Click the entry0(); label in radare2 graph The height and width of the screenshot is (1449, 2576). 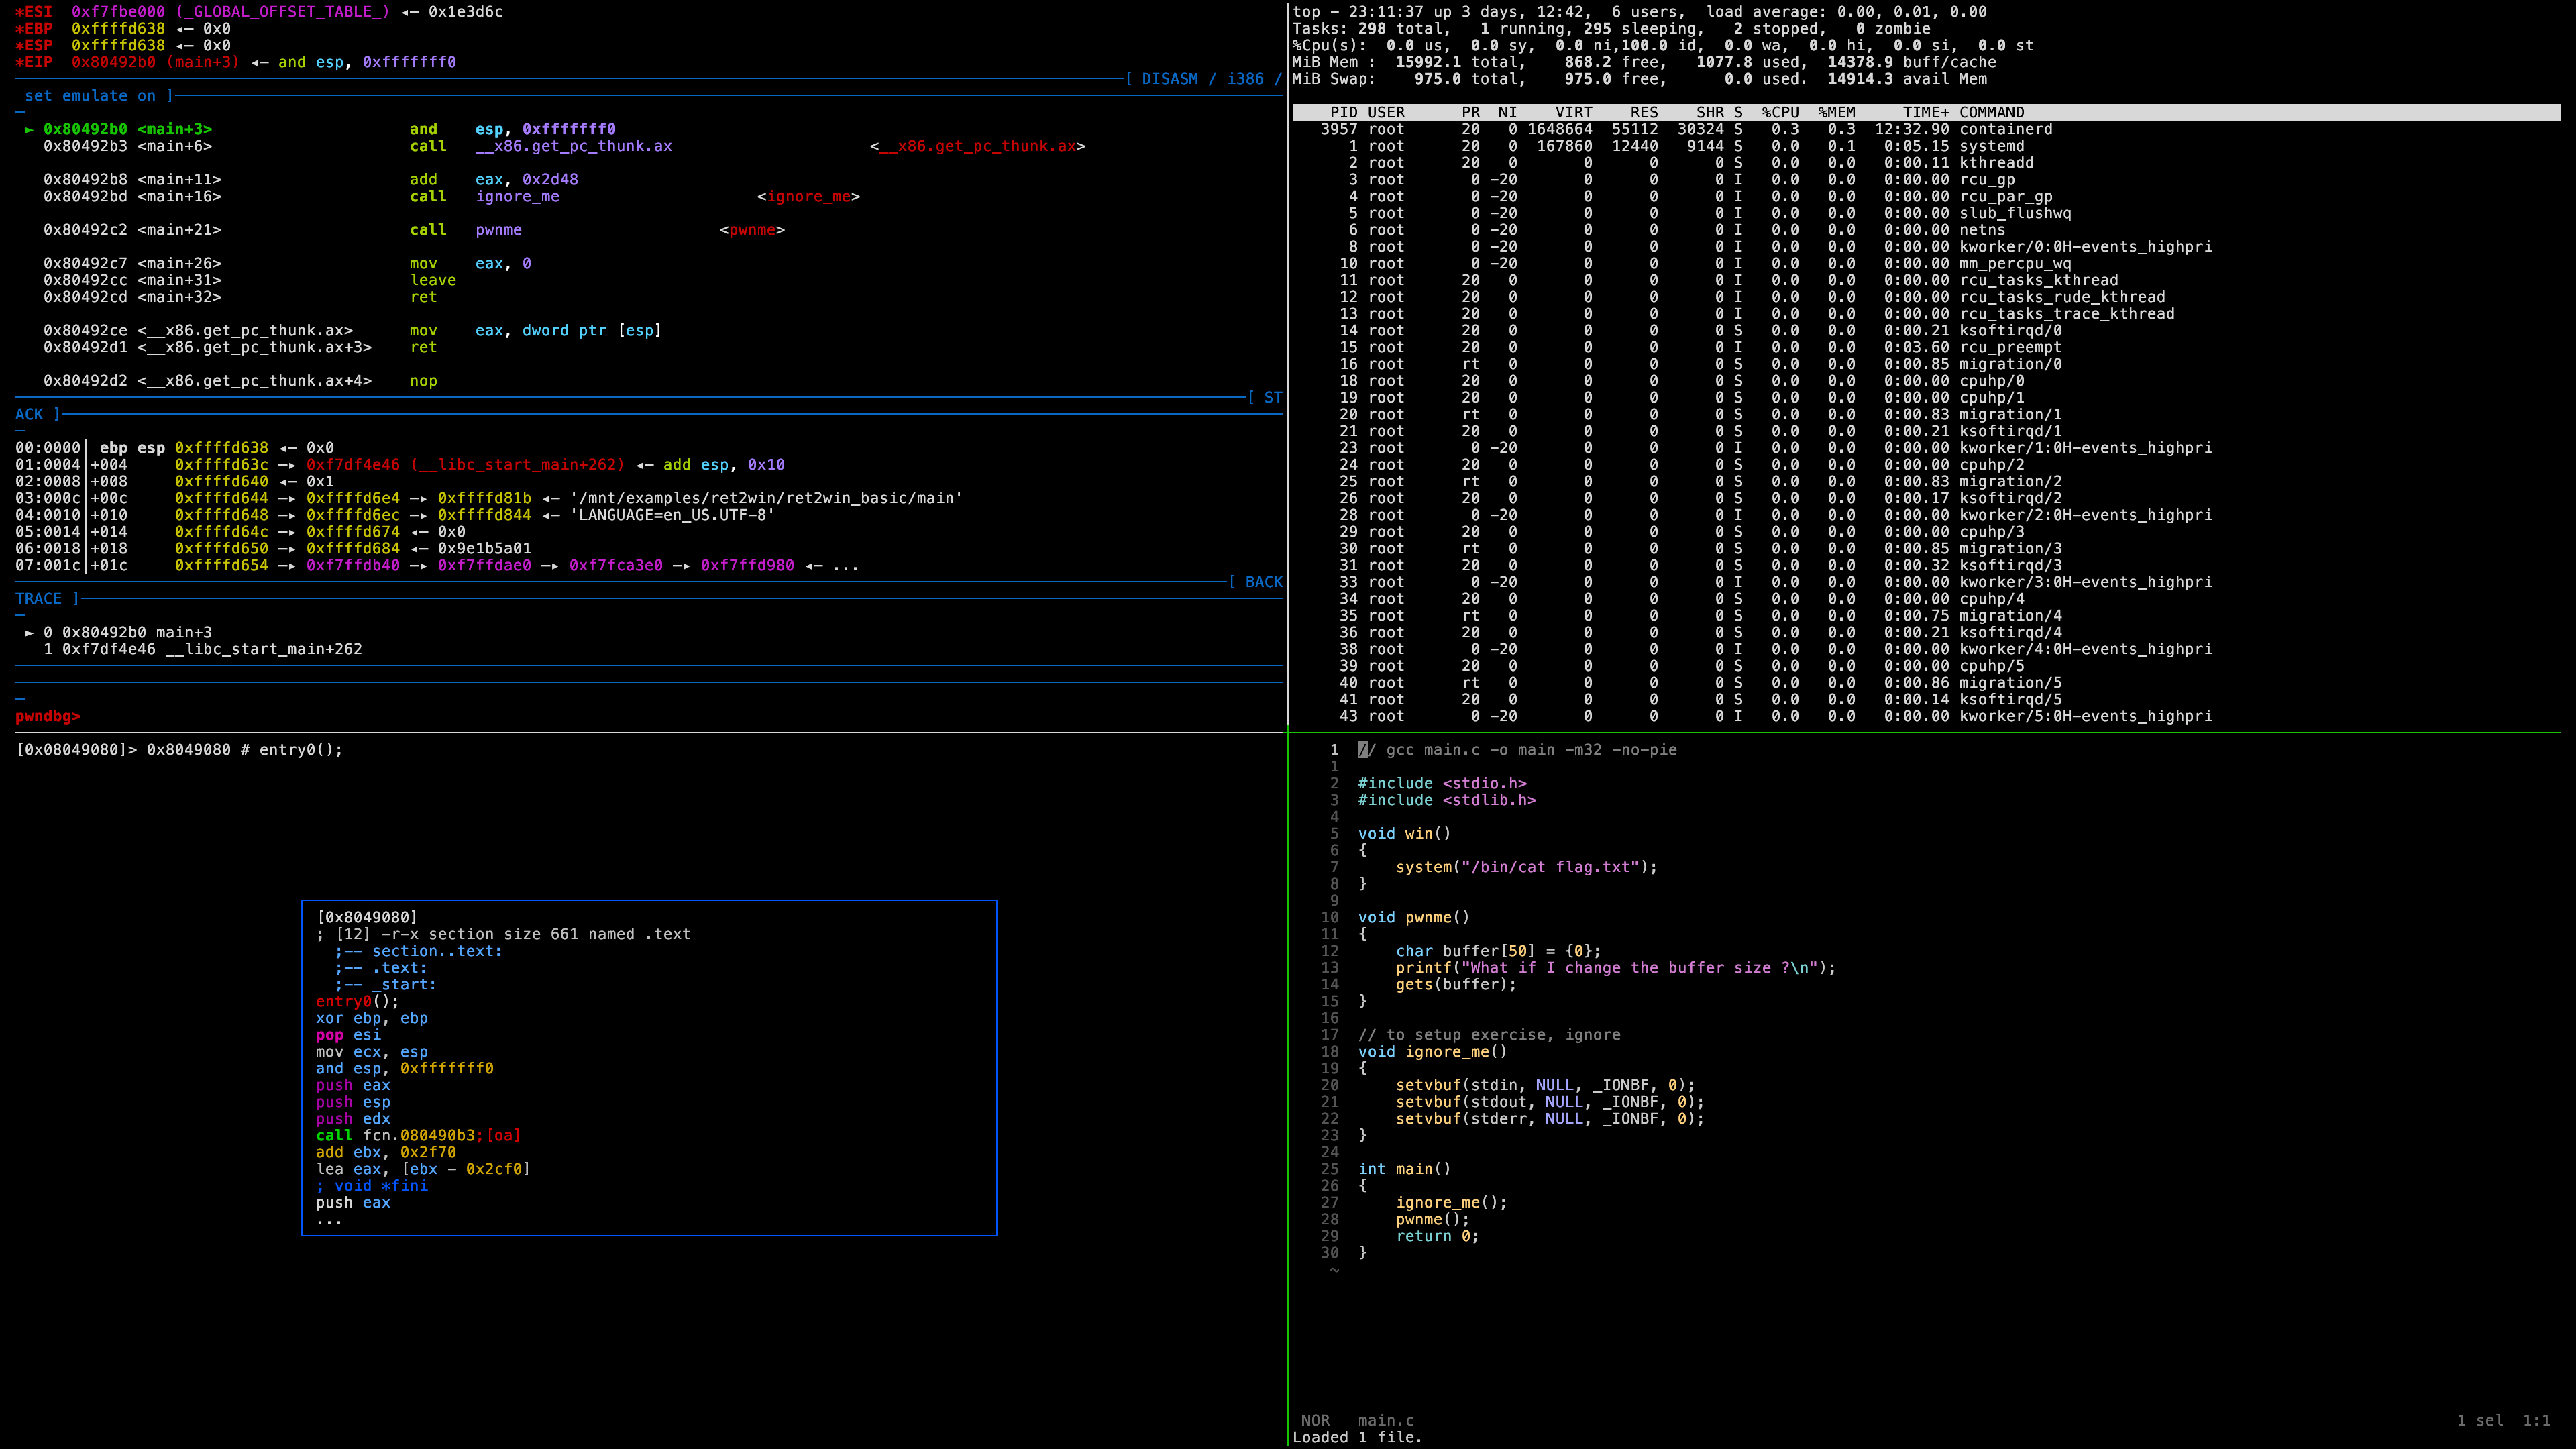pyautogui.click(x=357, y=1001)
